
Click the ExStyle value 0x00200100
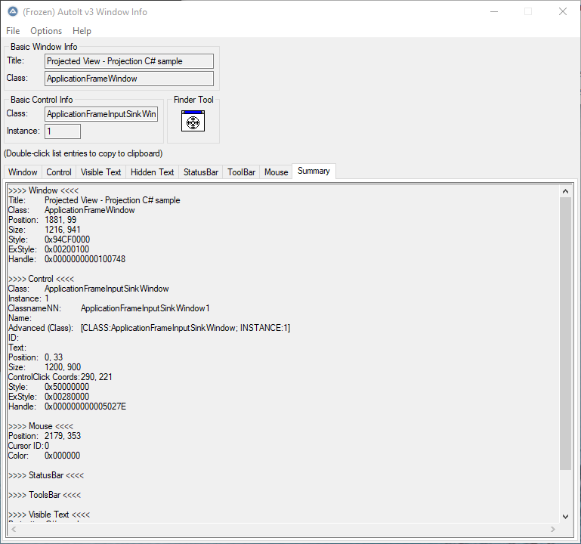tap(66, 249)
